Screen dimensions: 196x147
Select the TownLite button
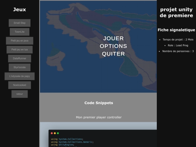click(x=20, y=32)
